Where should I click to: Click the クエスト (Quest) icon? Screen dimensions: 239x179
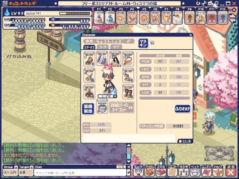[172, 171]
